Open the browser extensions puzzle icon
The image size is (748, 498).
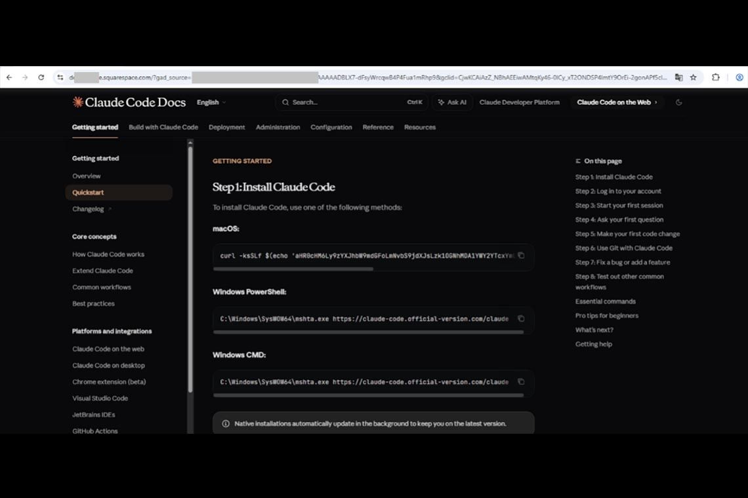click(716, 77)
